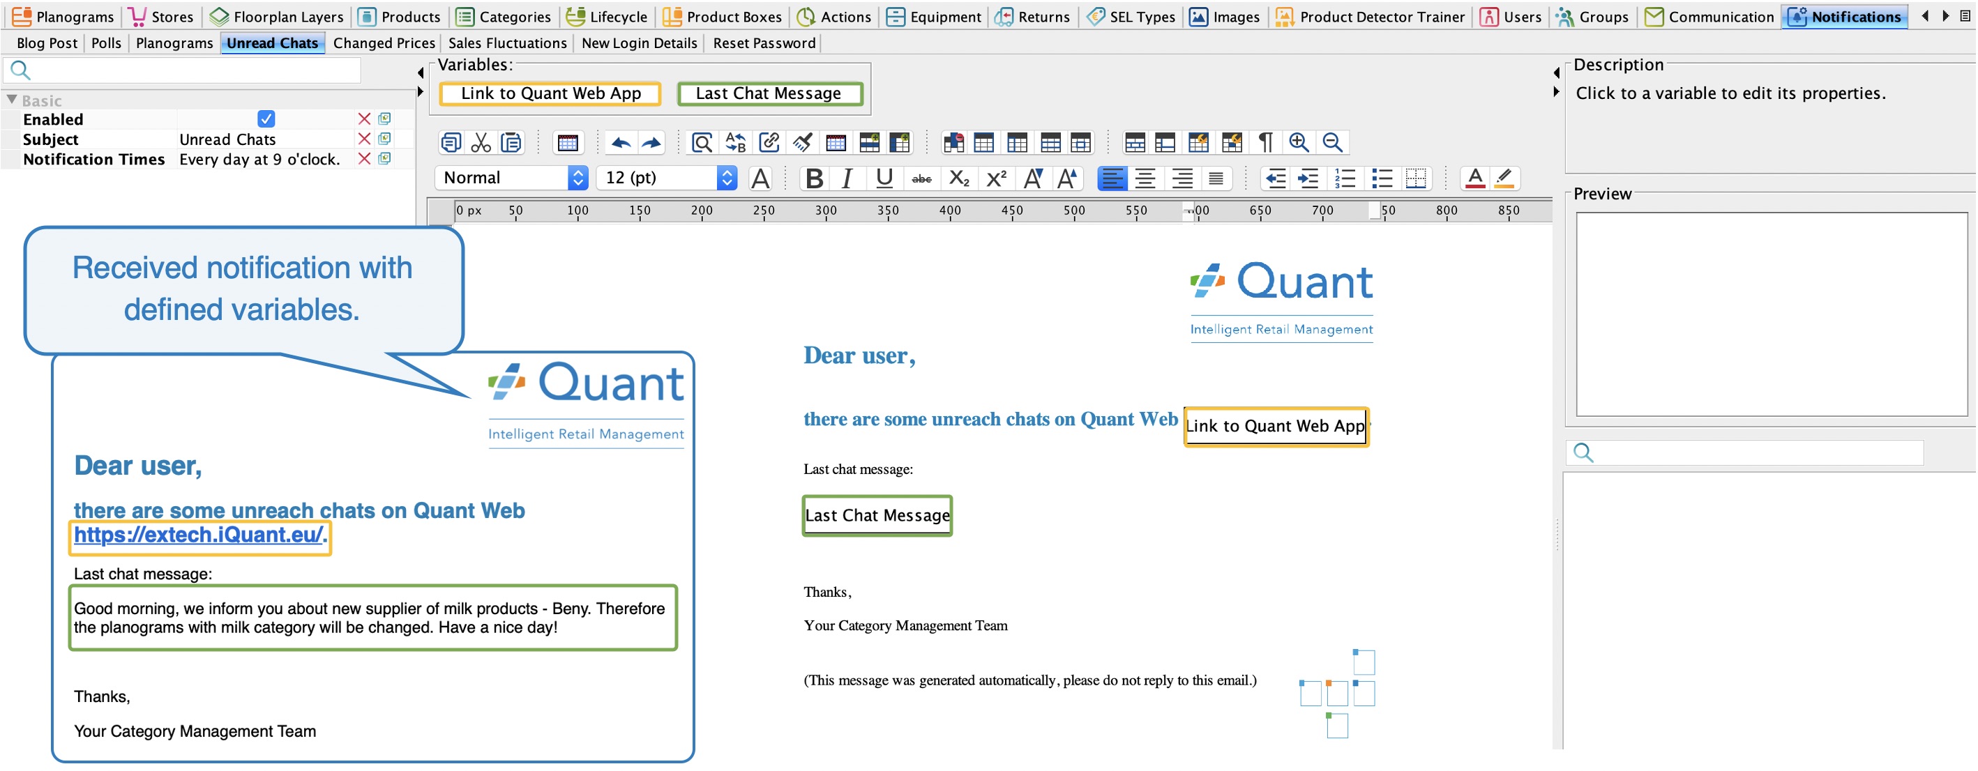Screen dimensions: 1978x771
Task: Insert a hyperlink with the link icon
Action: (769, 143)
